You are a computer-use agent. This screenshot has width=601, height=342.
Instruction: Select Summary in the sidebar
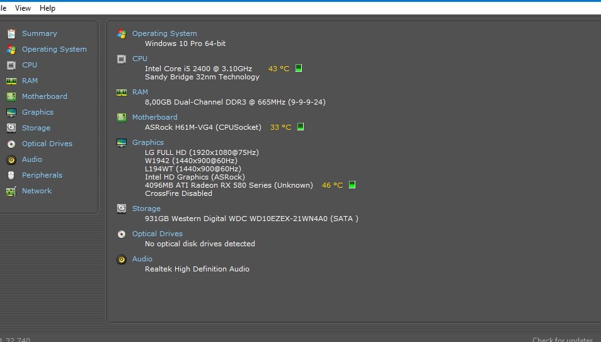[x=40, y=33]
